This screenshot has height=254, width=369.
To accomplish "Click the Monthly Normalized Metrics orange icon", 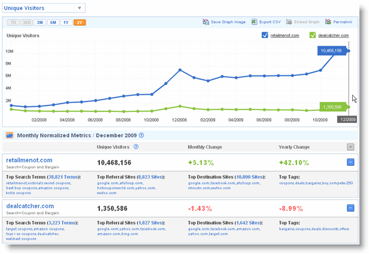I will (x=10, y=135).
